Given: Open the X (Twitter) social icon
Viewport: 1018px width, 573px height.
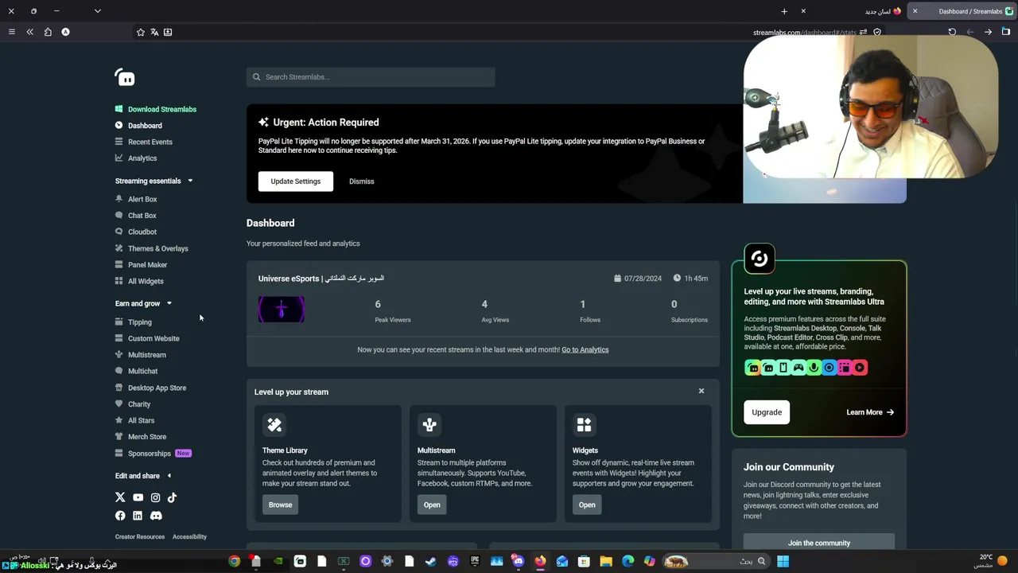Looking at the screenshot, I should pos(120,497).
